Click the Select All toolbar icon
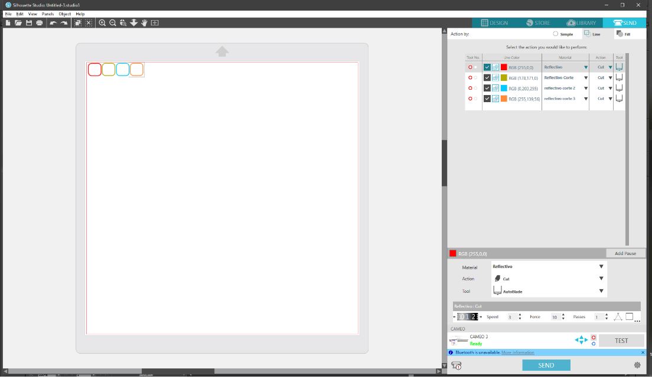This screenshot has width=652, height=379. coord(78,23)
